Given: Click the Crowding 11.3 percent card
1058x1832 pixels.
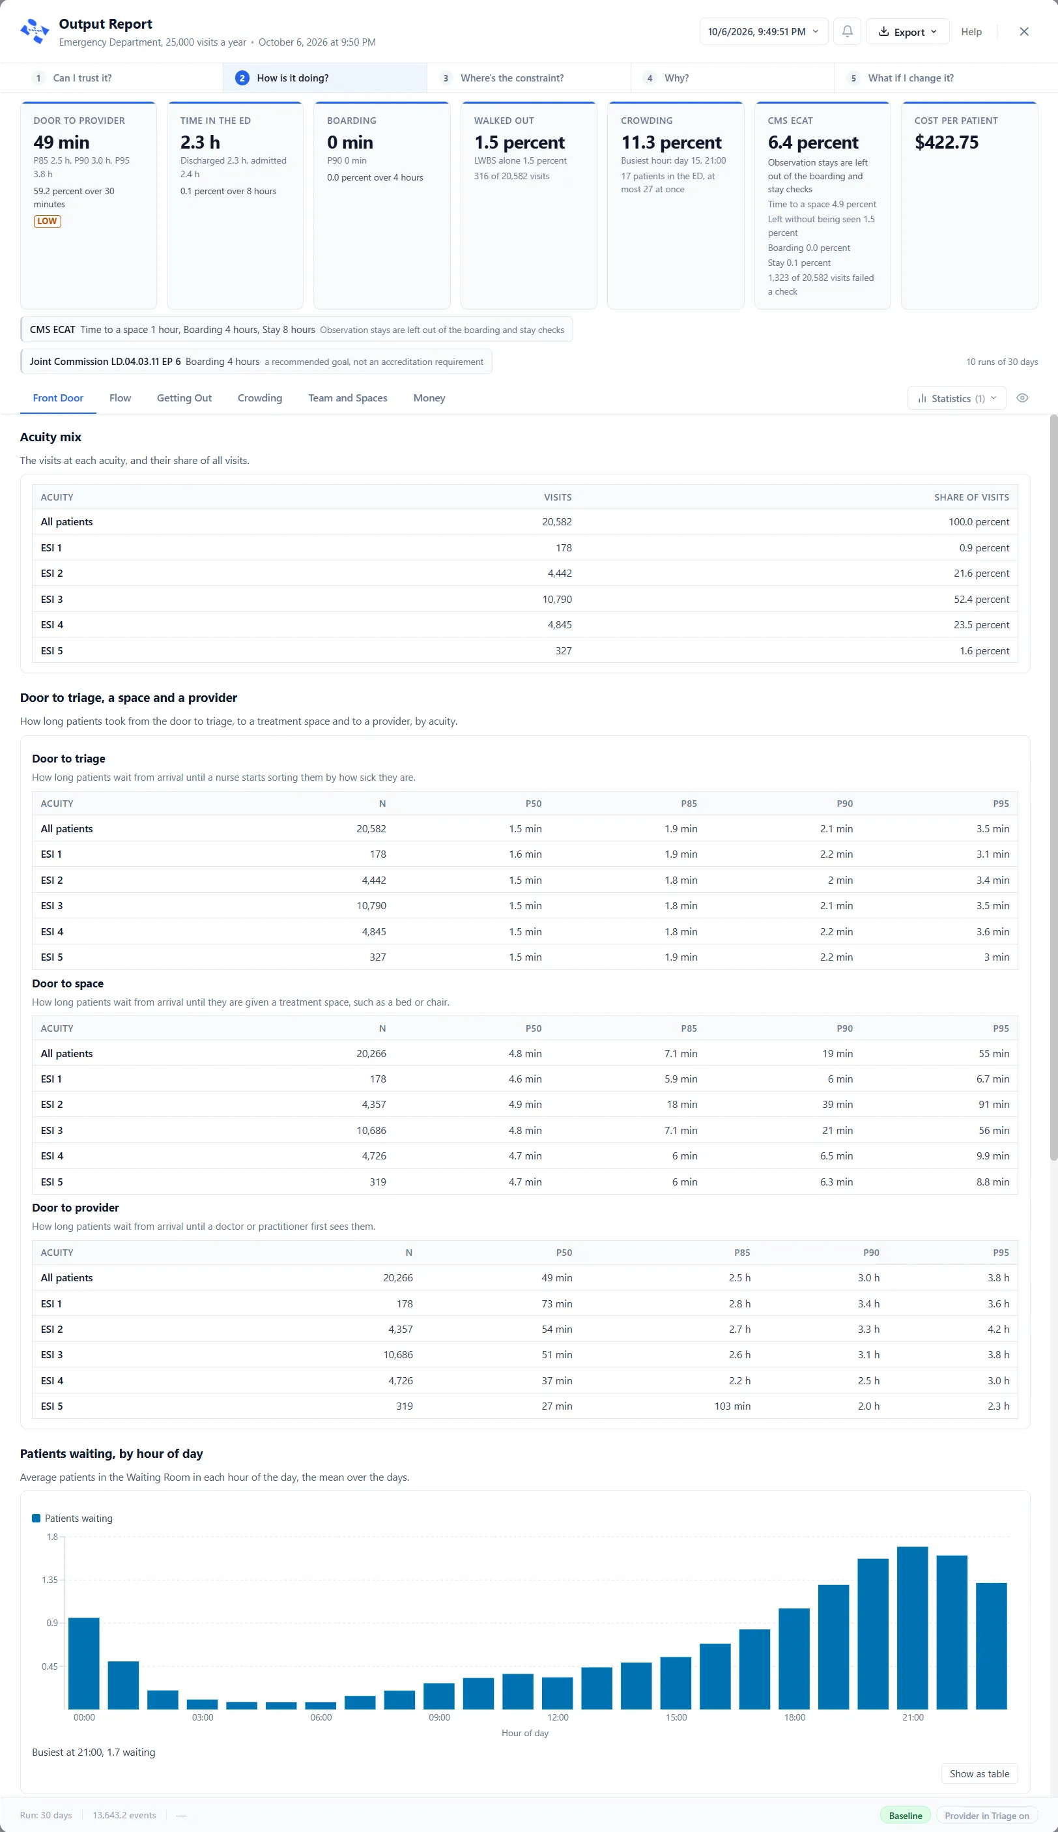Looking at the screenshot, I should (x=675, y=206).
